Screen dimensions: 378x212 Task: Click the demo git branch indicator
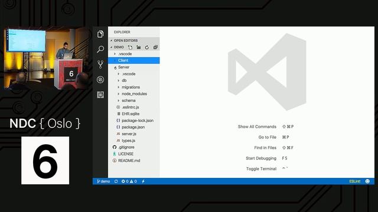103,181
